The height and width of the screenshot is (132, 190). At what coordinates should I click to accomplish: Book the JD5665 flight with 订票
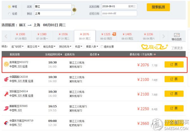pyautogui.click(x=174, y=108)
